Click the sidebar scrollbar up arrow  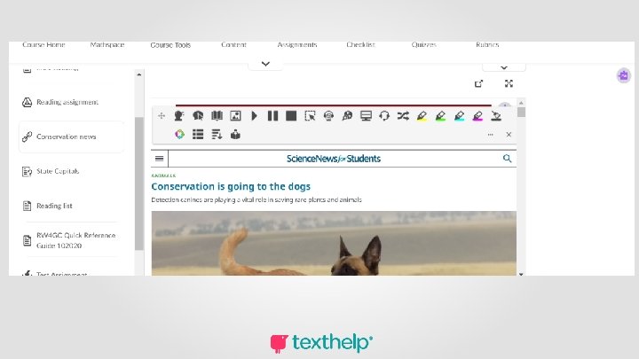pyautogui.click(x=139, y=74)
